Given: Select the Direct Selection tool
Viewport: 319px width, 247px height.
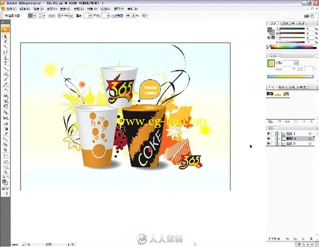Looking at the screenshot, I should tap(6, 41).
